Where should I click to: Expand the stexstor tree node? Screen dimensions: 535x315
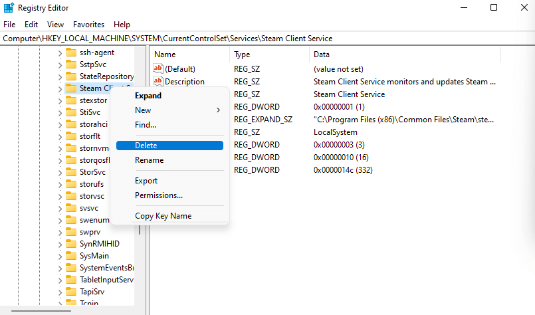(x=60, y=100)
